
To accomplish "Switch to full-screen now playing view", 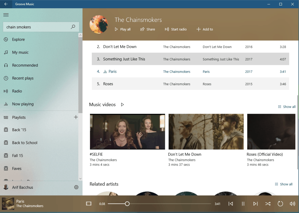I will pos(89,204).
